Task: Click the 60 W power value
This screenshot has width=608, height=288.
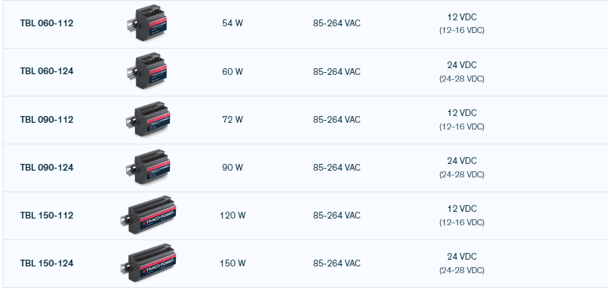Action: coord(232,71)
